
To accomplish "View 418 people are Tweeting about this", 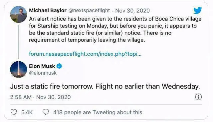I will (98, 112).
